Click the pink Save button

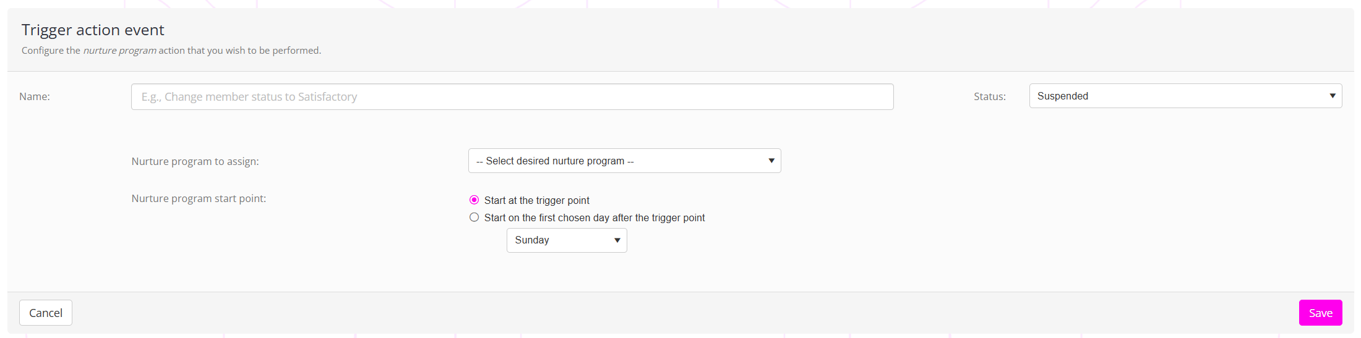(x=1320, y=313)
